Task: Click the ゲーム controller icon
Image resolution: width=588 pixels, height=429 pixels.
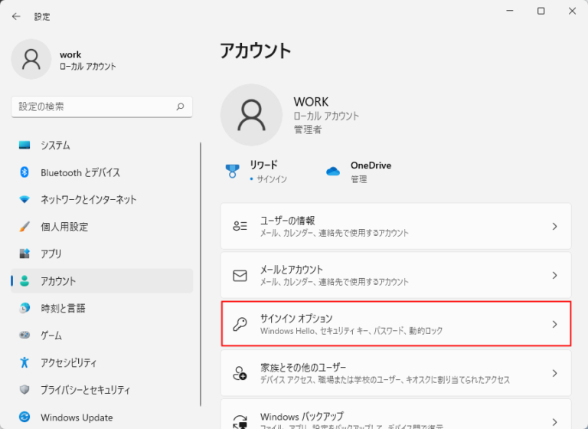Action: pyautogui.click(x=24, y=336)
